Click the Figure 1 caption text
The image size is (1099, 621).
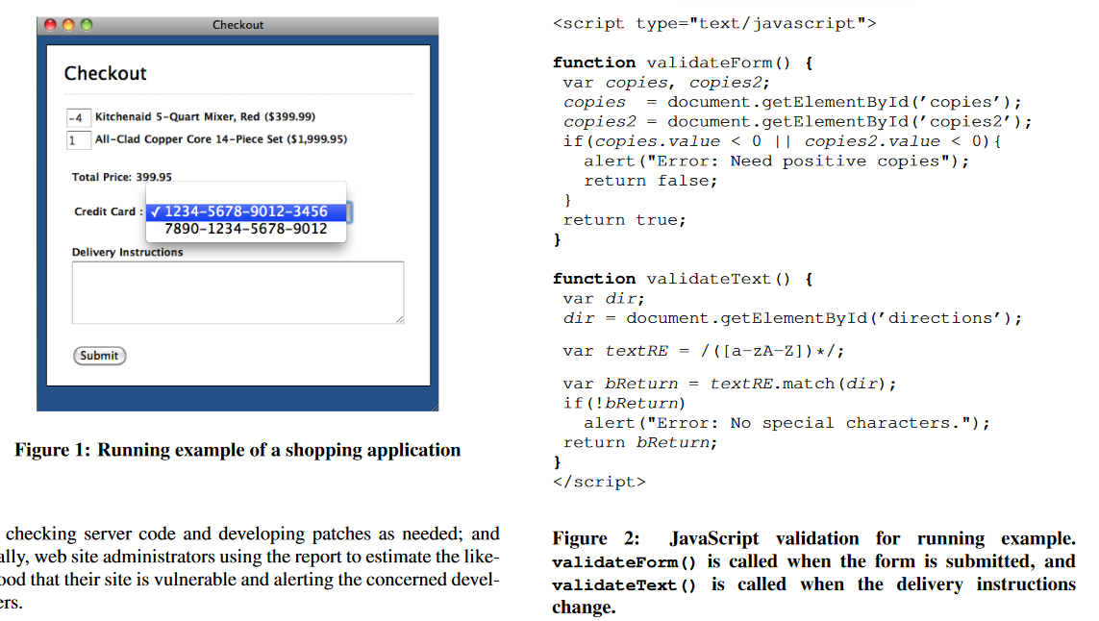click(x=237, y=450)
